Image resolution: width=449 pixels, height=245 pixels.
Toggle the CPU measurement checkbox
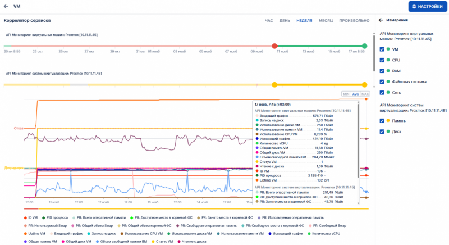click(x=382, y=60)
